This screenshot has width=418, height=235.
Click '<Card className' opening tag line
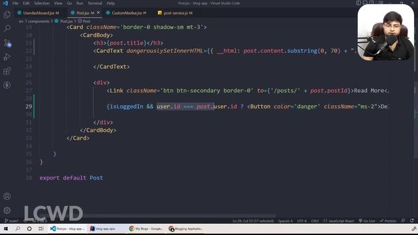coord(137,27)
